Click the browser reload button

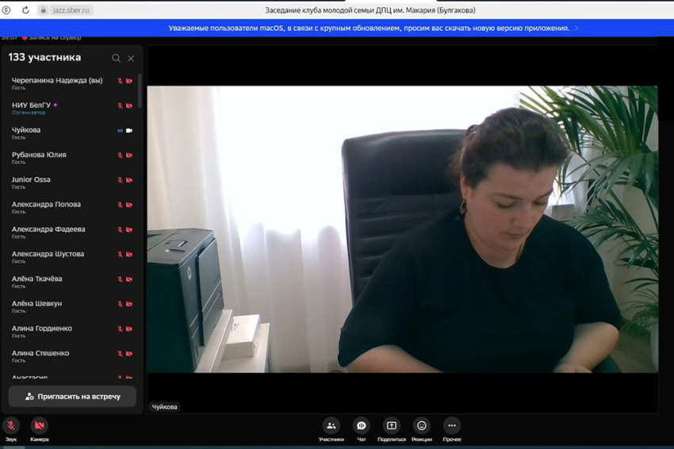25,10
